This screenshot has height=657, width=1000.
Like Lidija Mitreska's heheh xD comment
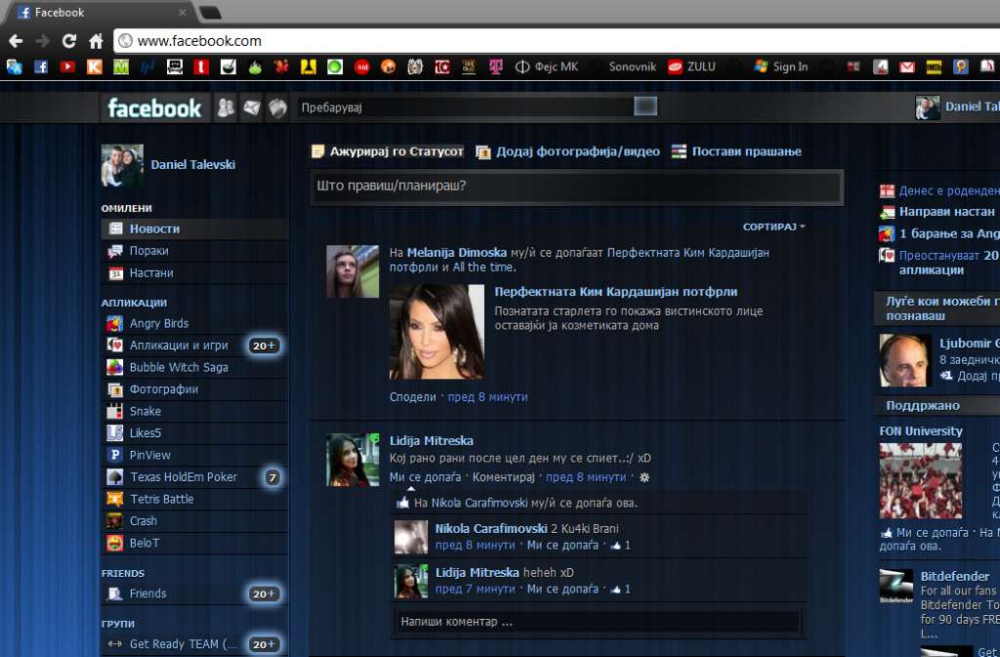coord(562,590)
